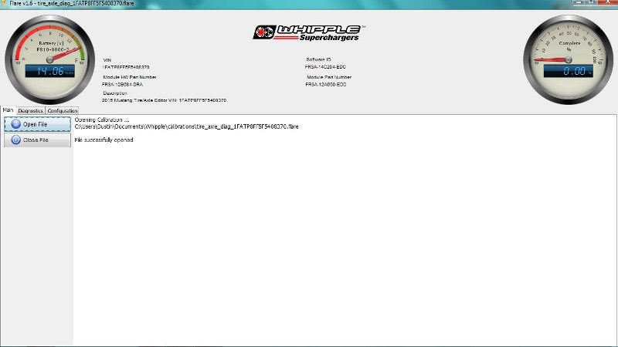The width and height of the screenshot is (618, 347).
Task: Click the Open File button
Action: click(x=36, y=123)
